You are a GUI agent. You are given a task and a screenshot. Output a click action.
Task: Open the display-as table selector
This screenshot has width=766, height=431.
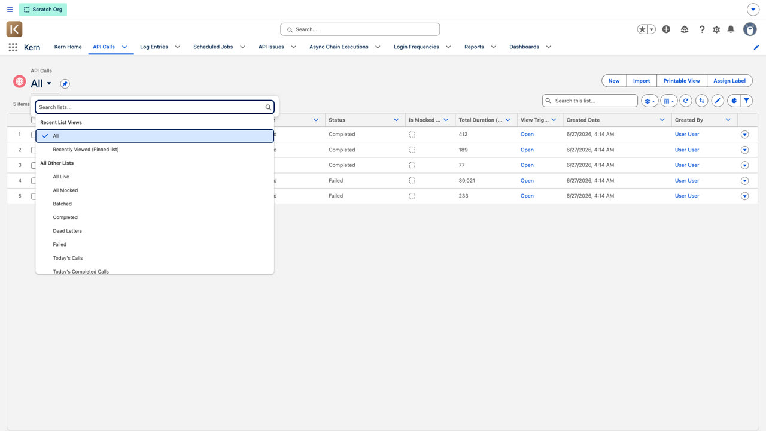coord(668,101)
